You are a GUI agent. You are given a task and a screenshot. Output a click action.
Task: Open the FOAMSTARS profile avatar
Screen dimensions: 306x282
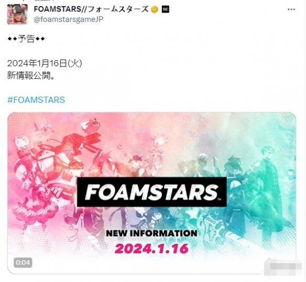point(17,14)
